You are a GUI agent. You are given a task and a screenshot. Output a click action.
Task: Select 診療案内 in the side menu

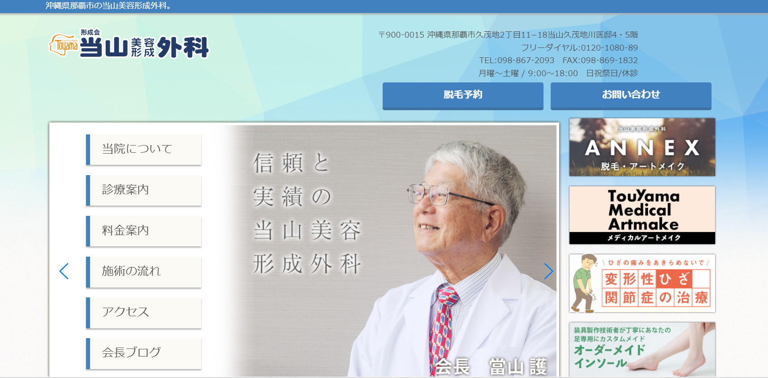click(144, 190)
